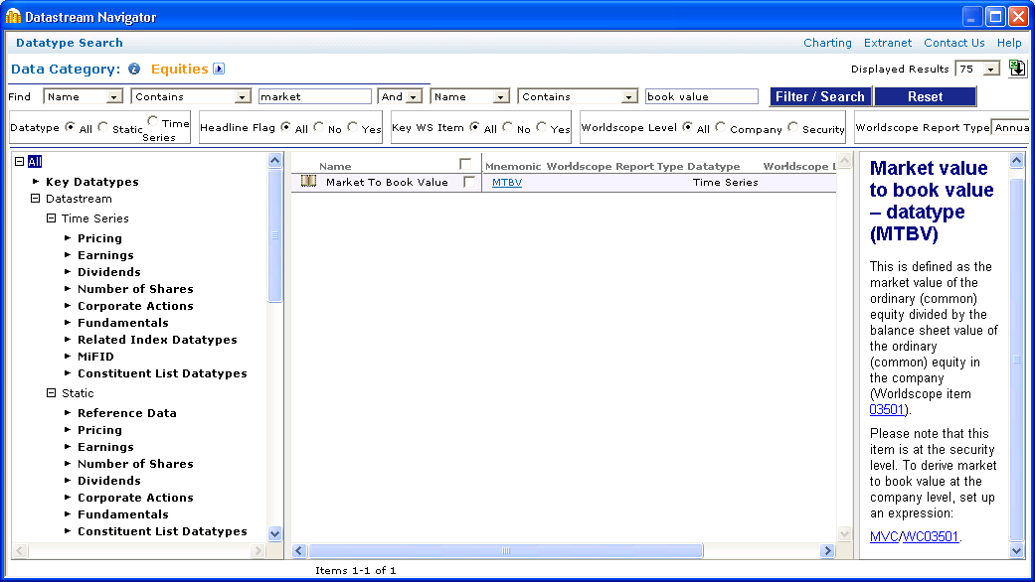1035x582 pixels.
Task: Open the Worldscope Report Type dropdown
Action: click(1010, 128)
